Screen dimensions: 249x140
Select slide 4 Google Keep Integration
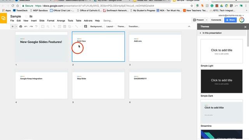click(x=42, y=84)
